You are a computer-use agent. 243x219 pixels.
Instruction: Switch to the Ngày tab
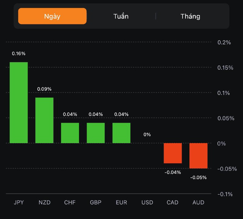point(52,16)
